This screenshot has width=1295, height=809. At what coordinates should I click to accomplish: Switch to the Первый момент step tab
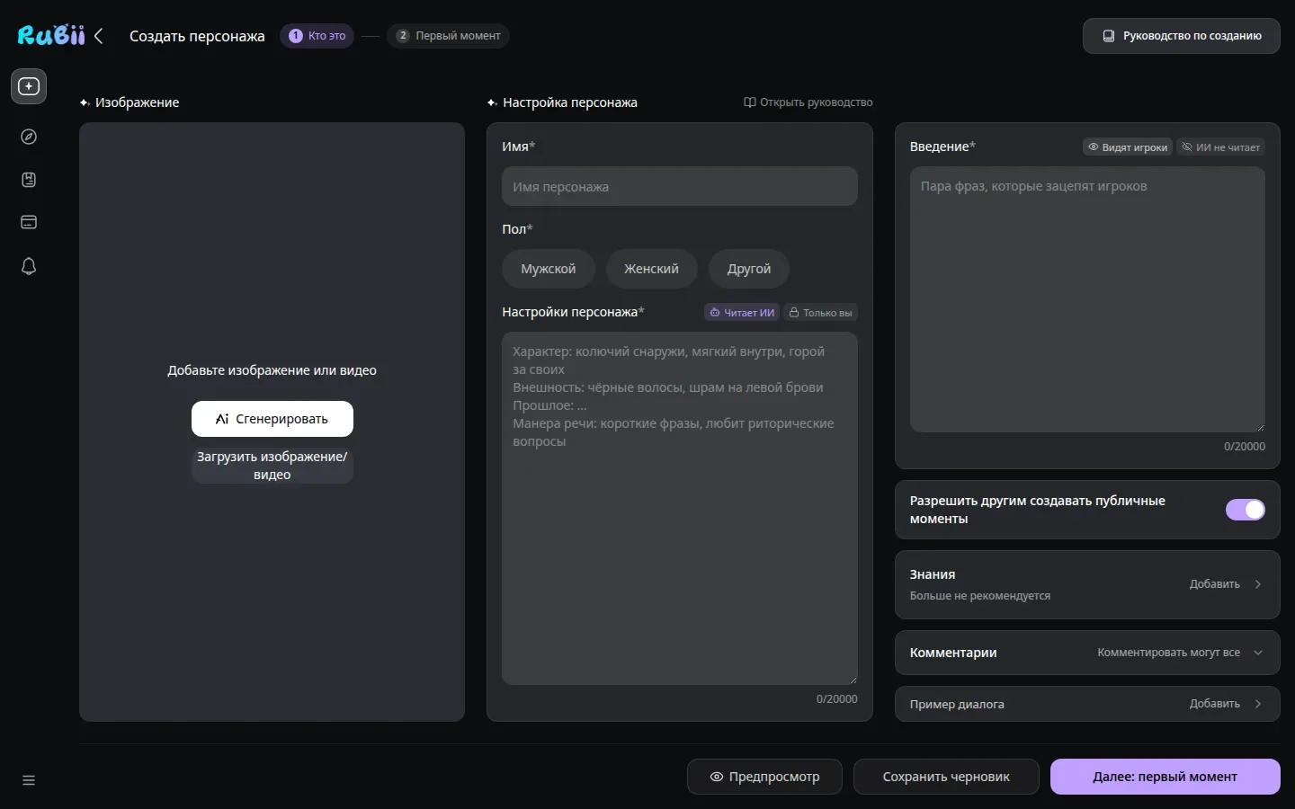pos(449,36)
